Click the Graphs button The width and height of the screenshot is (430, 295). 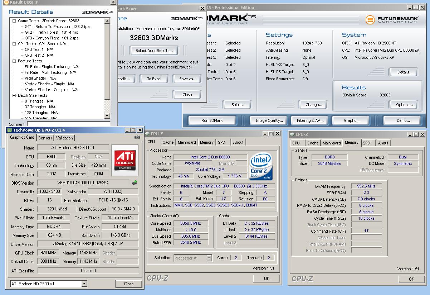tap(352, 120)
